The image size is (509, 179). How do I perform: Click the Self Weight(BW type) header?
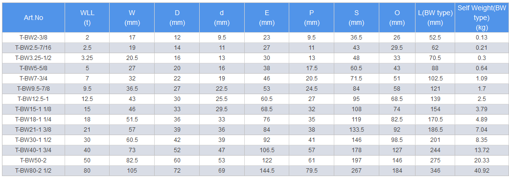482,18
